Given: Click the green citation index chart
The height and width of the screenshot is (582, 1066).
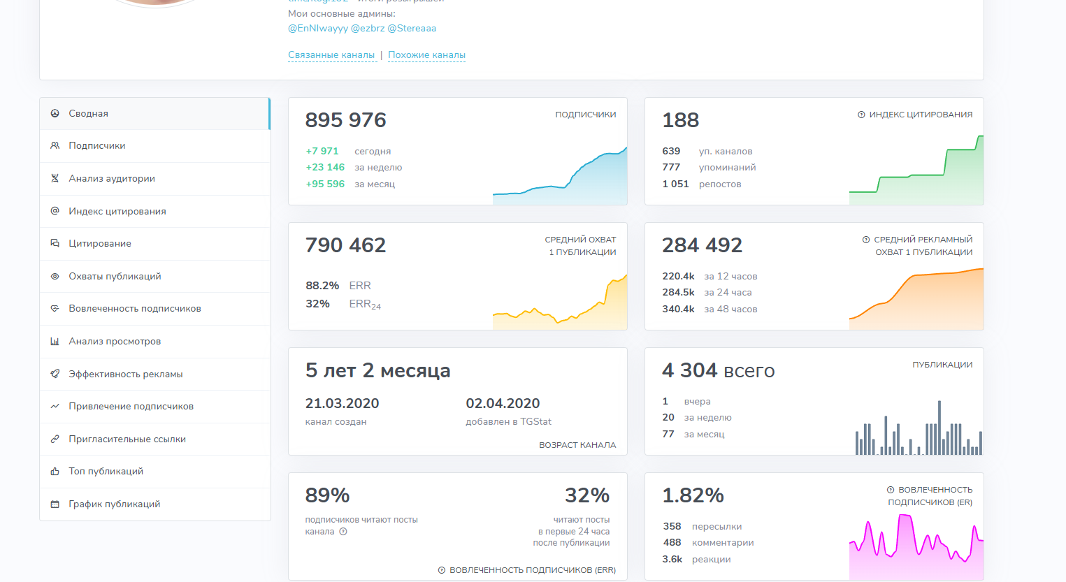Looking at the screenshot, I should [916, 170].
